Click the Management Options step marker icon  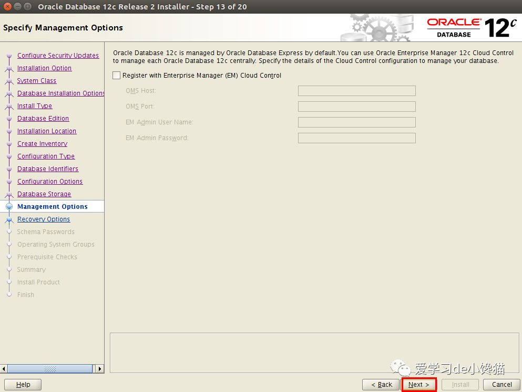click(9, 207)
